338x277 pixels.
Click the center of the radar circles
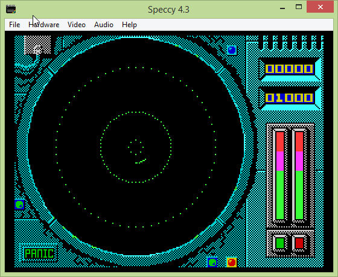coord(136,147)
